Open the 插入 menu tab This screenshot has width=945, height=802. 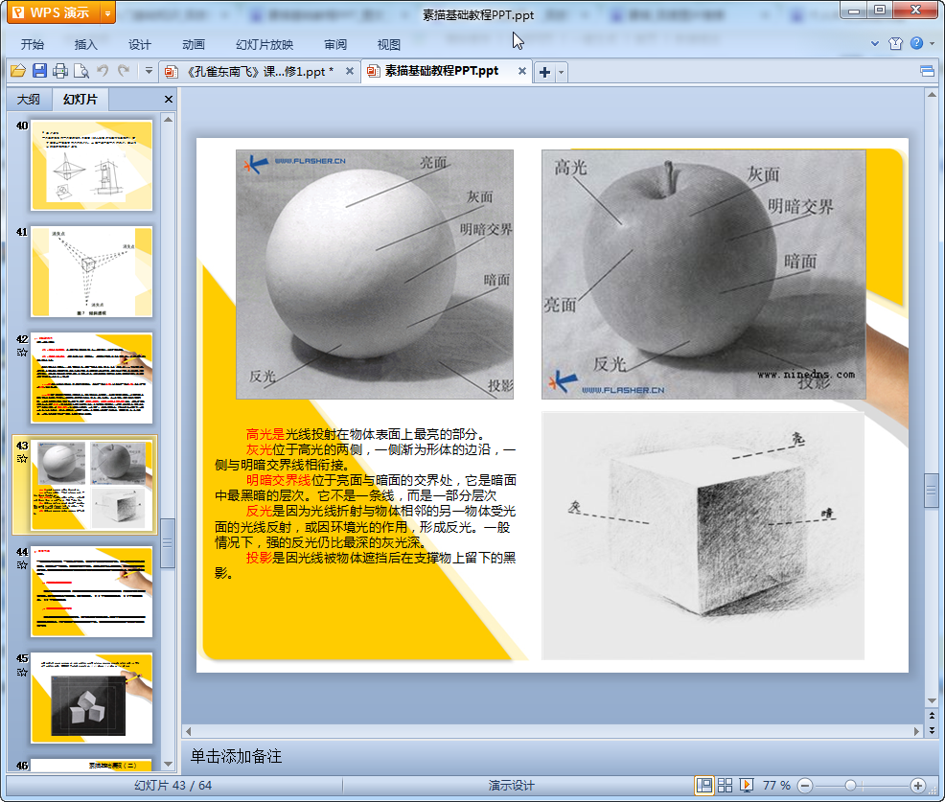[x=85, y=44]
